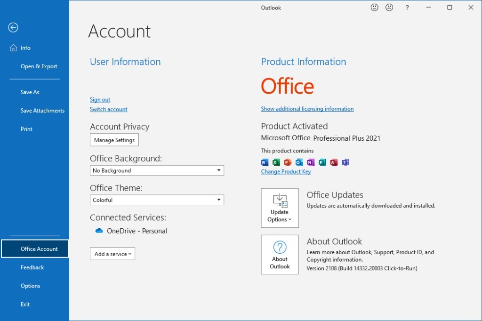Expand the Office Background dropdown
482x321 pixels.
pos(157,170)
